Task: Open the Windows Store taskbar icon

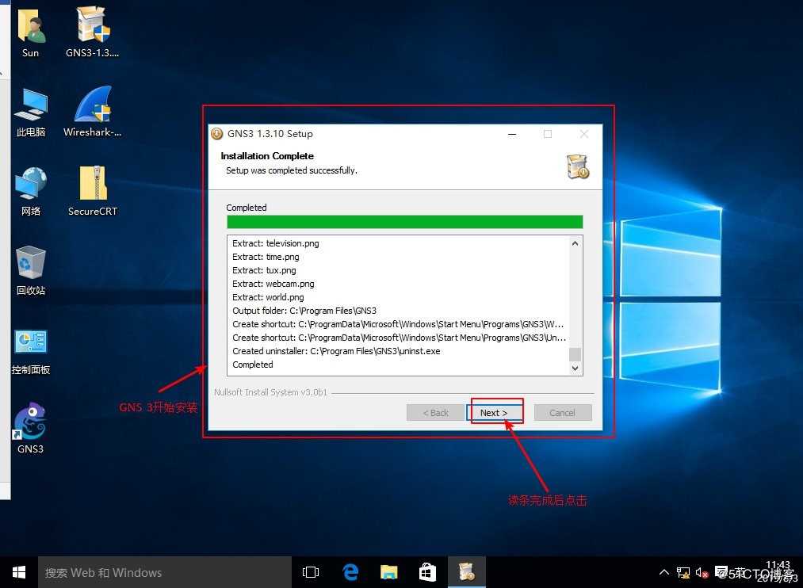Action: click(427, 572)
